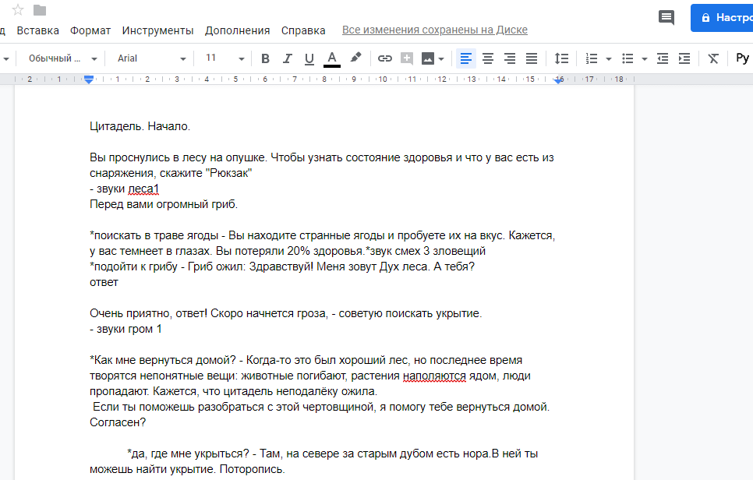This screenshot has height=480, width=753.
Task: Center align the text
Action: pos(488,58)
